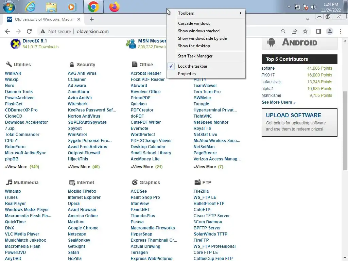Open Start Task Manager

[206, 56]
